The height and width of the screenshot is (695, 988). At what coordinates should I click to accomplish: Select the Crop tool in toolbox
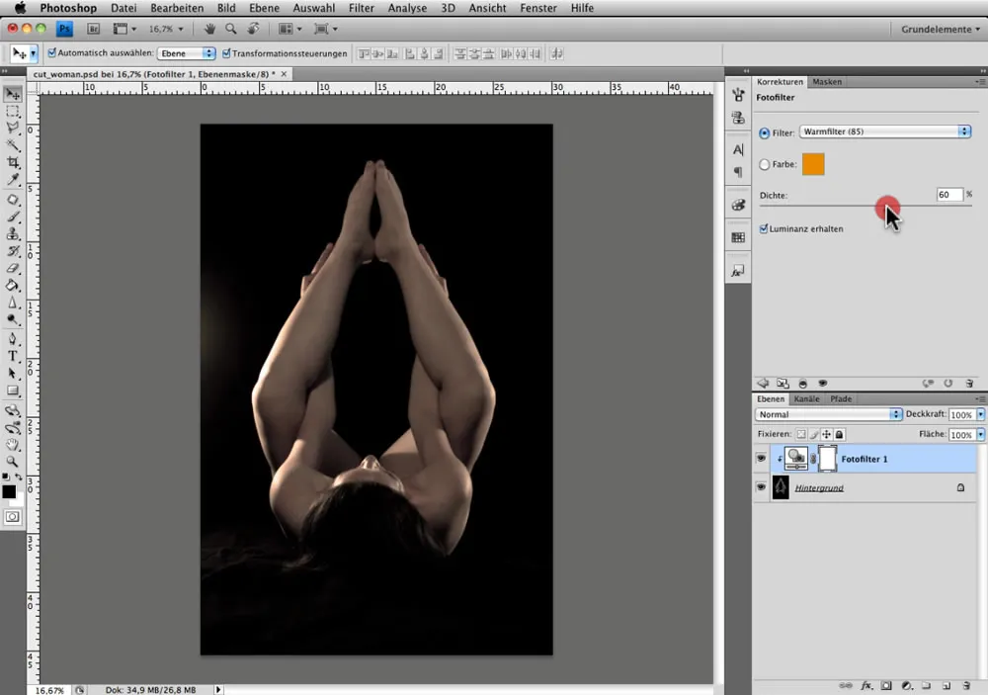point(13,162)
